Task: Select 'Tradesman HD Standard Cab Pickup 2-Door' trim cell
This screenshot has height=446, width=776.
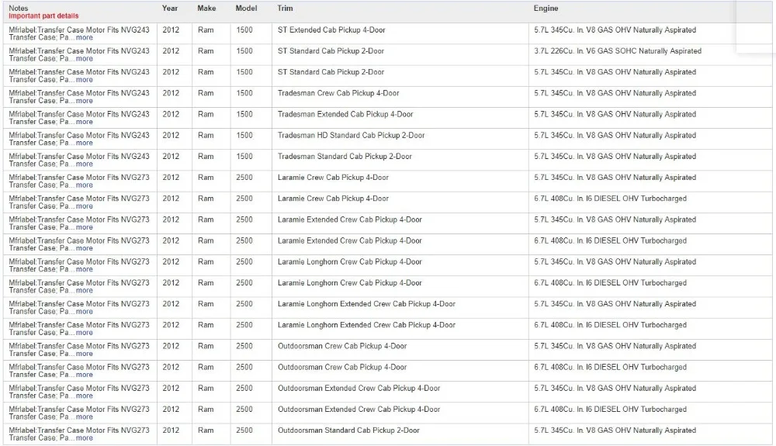Action: (351, 136)
